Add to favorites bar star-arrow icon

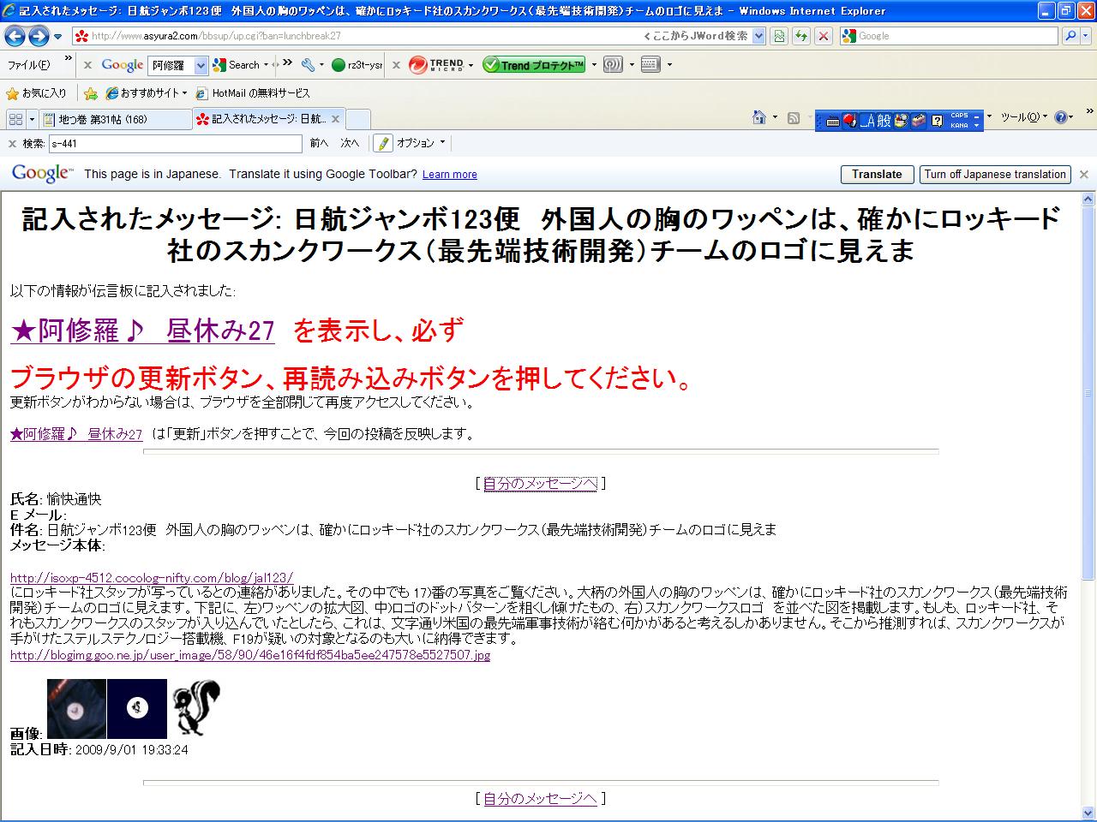[91, 93]
